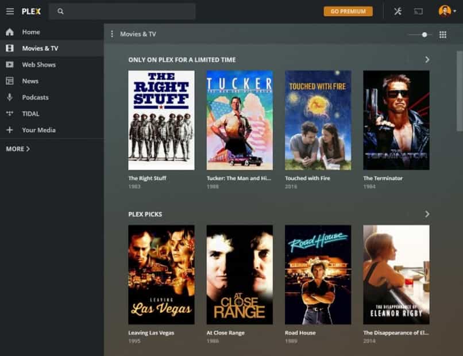Adjust the poster size slider
The height and width of the screenshot is (356, 463).
[425, 35]
